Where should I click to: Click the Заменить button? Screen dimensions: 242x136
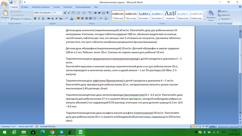pyautogui.click(x=224, y=15)
